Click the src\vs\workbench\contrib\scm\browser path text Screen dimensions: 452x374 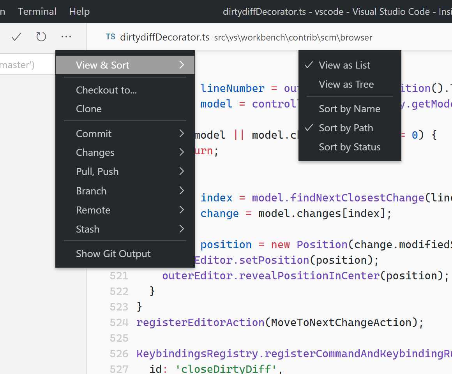point(293,38)
